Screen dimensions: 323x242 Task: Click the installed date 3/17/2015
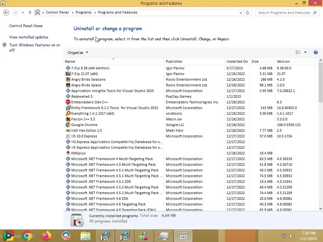pyautogui.click(x=235, y=68)
